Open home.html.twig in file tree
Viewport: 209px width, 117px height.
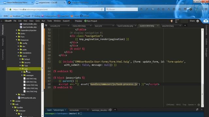click(32, 85)
